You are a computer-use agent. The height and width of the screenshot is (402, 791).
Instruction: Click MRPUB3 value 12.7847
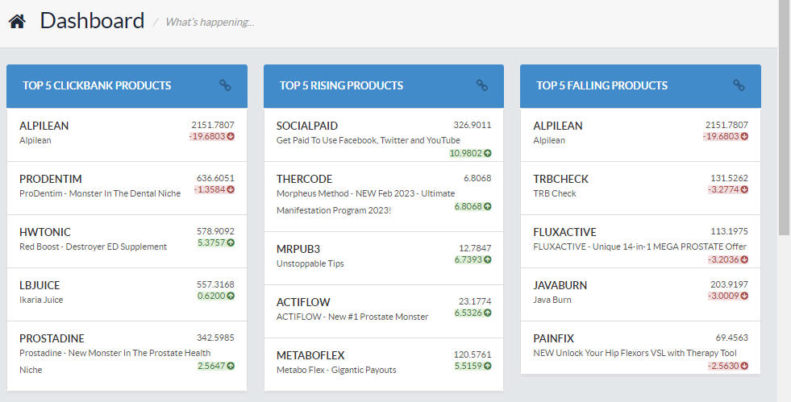pyautogui.click(x=475, y=248)
